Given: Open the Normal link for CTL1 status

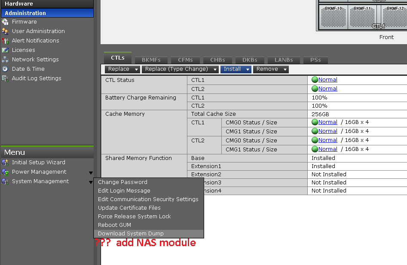Looking at the screenshot, I should [x=328, y=79].
